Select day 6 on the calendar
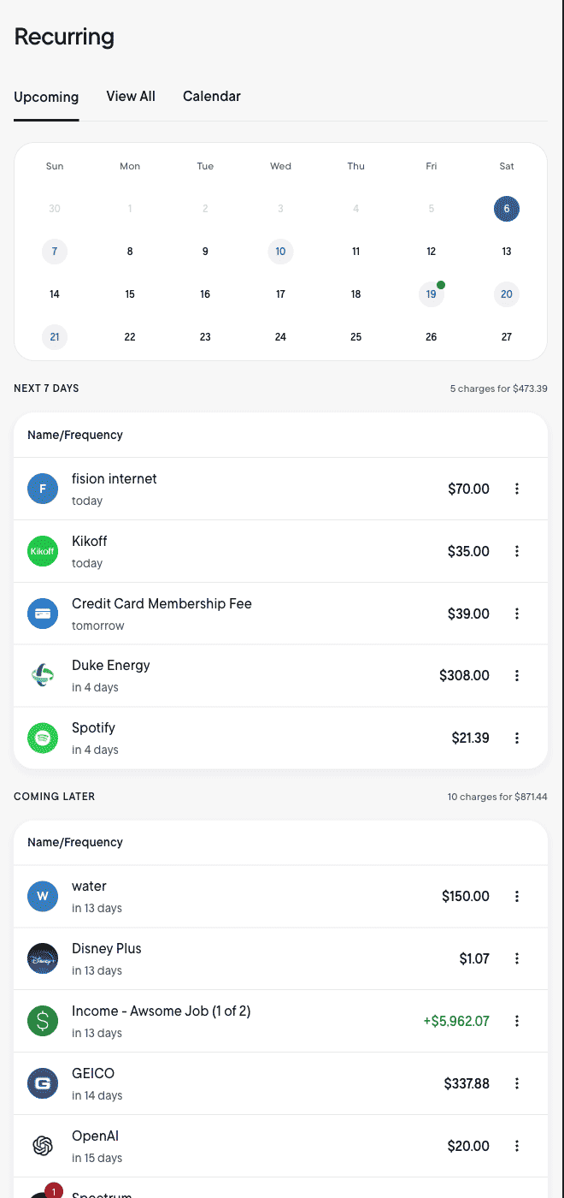The width and height of the screenshot is (564, 1198). (x=506, y=209)
